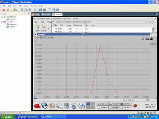Open gedit Edit menu
This screenshot has height=119, width=159.
point(42,22)
